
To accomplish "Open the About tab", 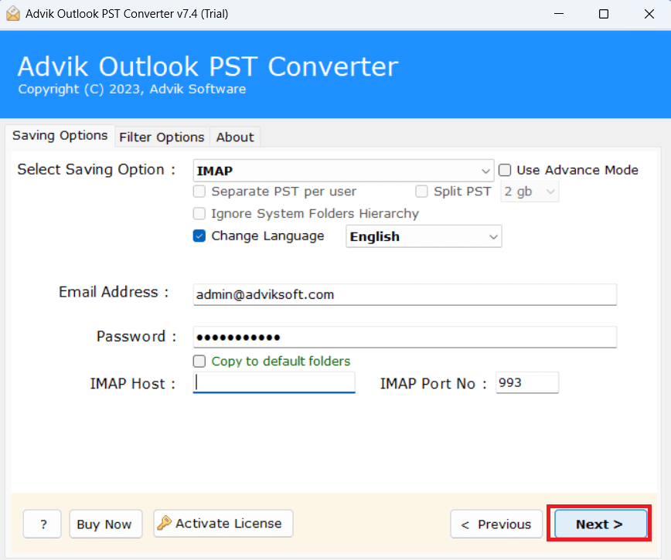I will (235, 137).
